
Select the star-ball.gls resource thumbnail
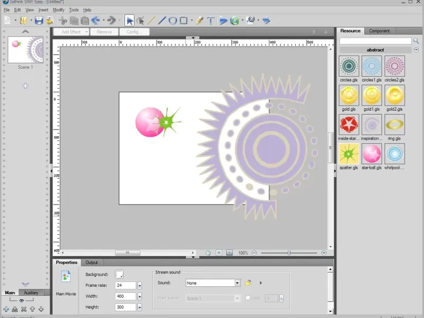[x=372, y=154]
